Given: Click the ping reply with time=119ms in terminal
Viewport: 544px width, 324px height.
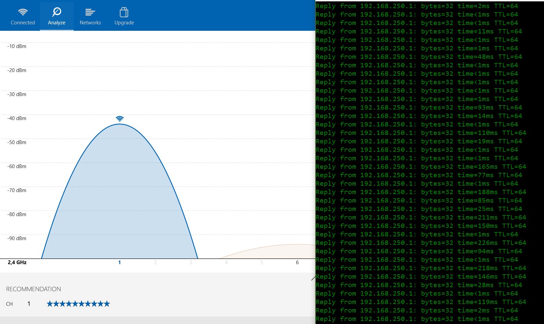Looking at the screenshot, I should 421,302.
